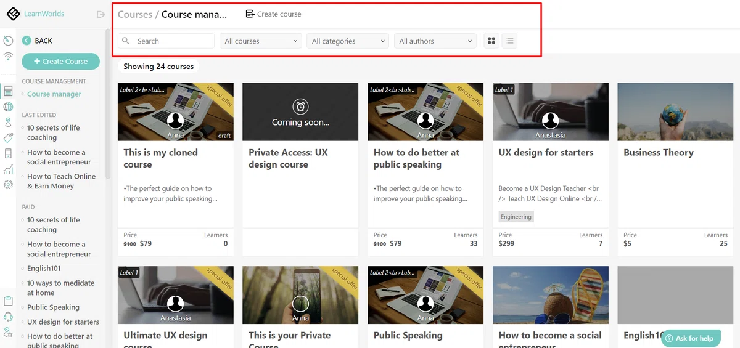The width and height of the screenshot is (740, 348).
Task: Open the price tag marketing icon
Action: 8,138
